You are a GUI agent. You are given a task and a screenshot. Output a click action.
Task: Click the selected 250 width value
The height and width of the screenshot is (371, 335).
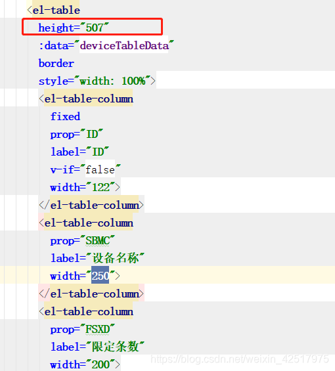coord(100,276)
